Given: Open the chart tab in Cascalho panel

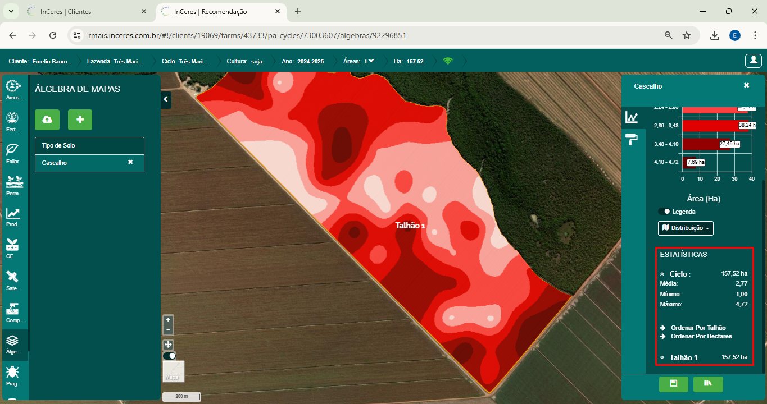Looking at the screenshot, I should [632, 117].
